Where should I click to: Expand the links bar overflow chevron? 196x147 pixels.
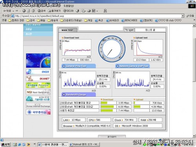[194, 20]
